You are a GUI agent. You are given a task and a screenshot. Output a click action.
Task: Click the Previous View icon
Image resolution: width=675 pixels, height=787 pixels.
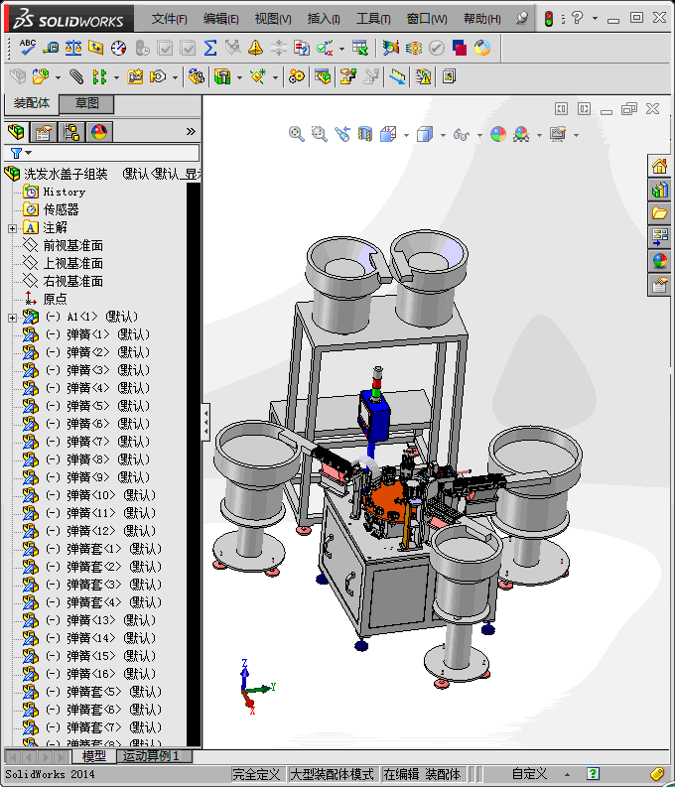click(x=342, y=134)
